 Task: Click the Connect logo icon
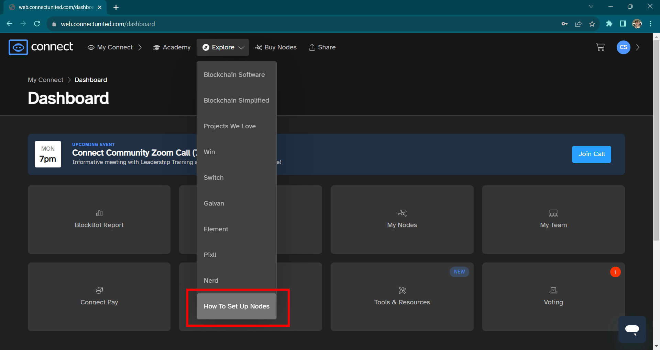[x=18, y=47]
